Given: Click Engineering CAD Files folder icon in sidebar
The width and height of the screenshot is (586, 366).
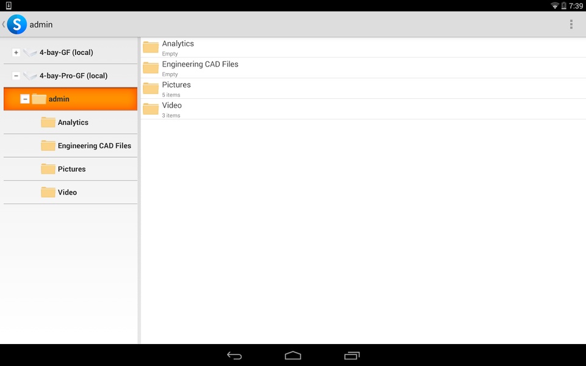Looking at the screenshot, I should click(x=48, y=145).
